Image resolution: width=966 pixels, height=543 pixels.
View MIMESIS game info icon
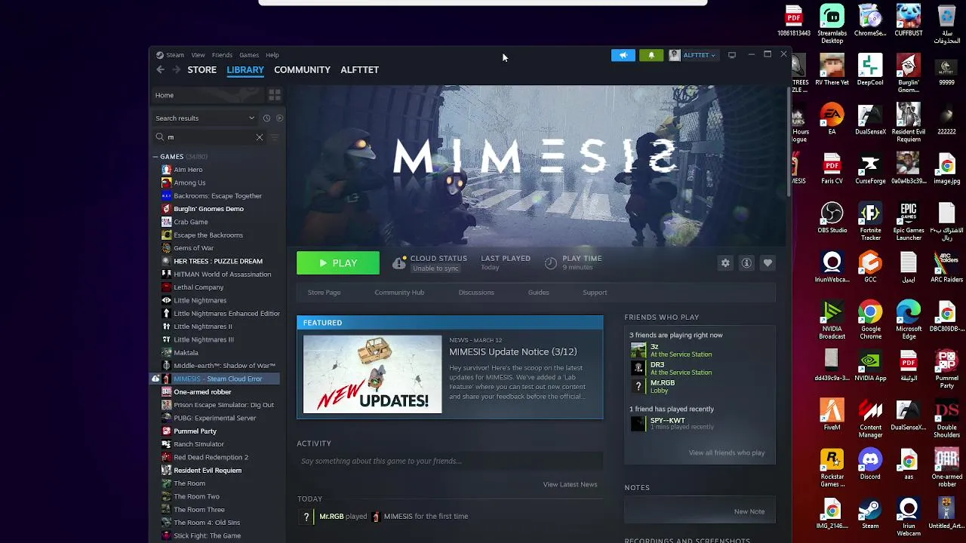click(746, 263)
